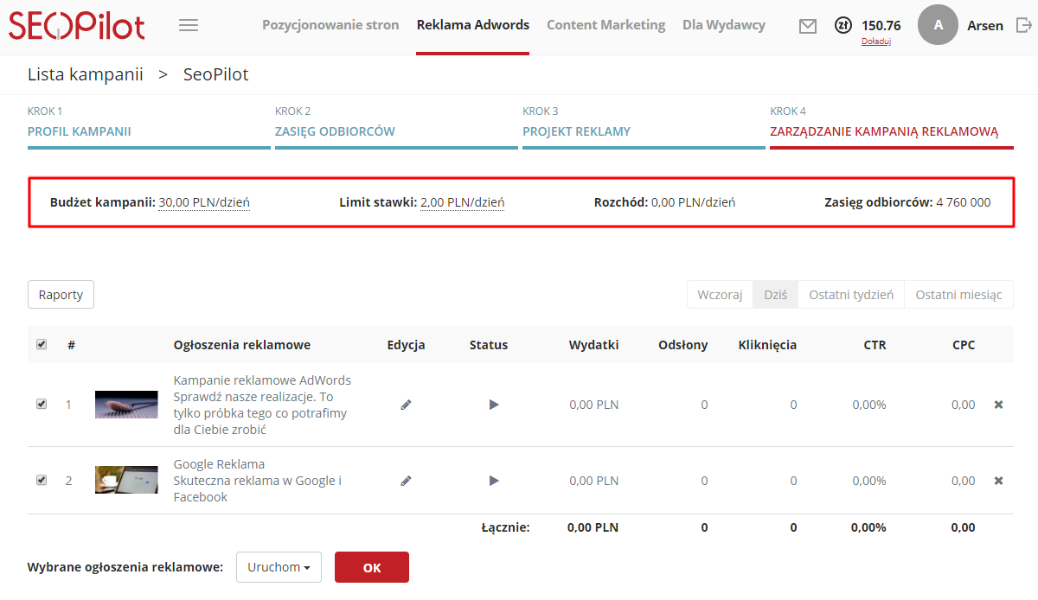
Task: Click the Raporty button
Action: 61,295
